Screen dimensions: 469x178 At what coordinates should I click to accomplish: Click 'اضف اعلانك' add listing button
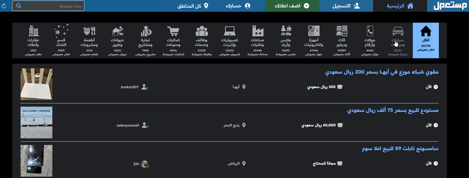click(292, 6)
